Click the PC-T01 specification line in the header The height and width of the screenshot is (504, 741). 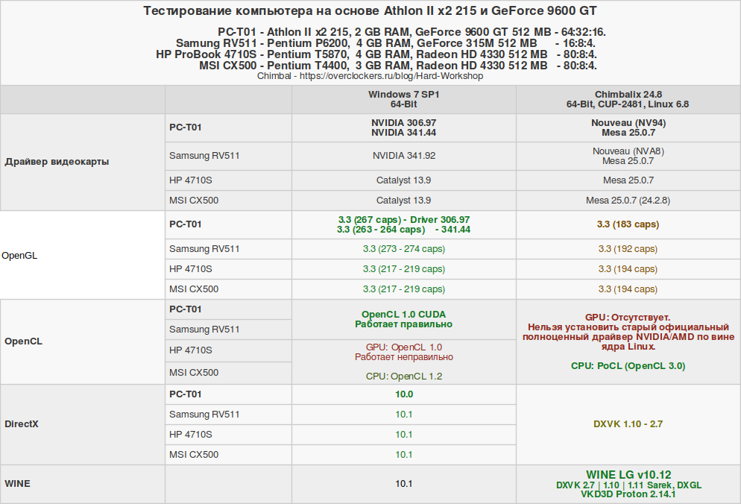coord(412,32)
